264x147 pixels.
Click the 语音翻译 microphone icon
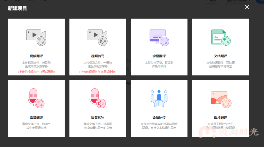click(x=36, y=98)
